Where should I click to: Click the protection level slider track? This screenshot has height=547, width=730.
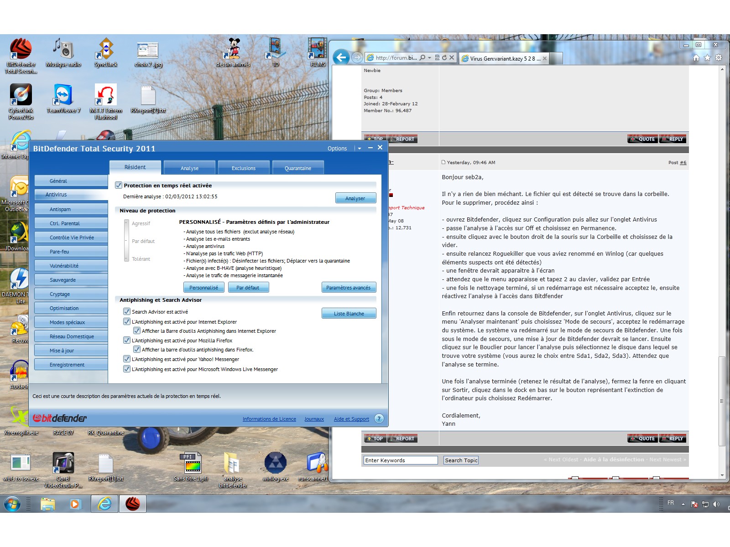pos(126,241)
